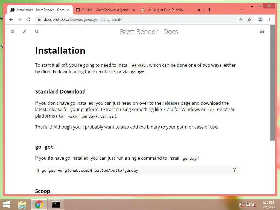Viewport: 280px width, 210px height.
Task: Open the Windows Start menu
Action: [x=7, y=205]
